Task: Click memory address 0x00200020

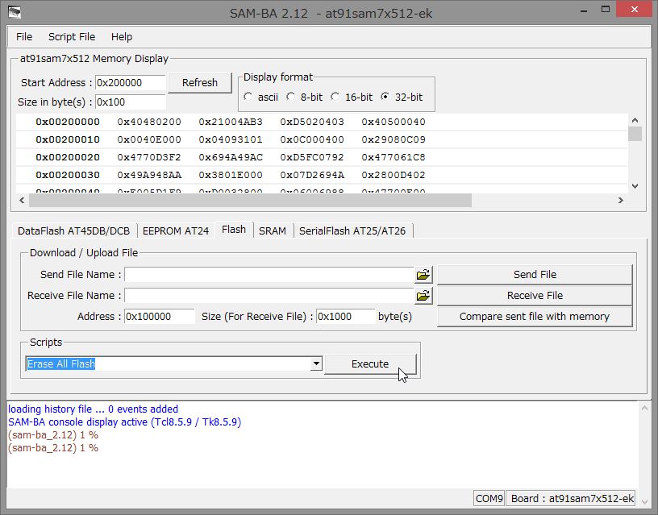Action: pos(68,157)
